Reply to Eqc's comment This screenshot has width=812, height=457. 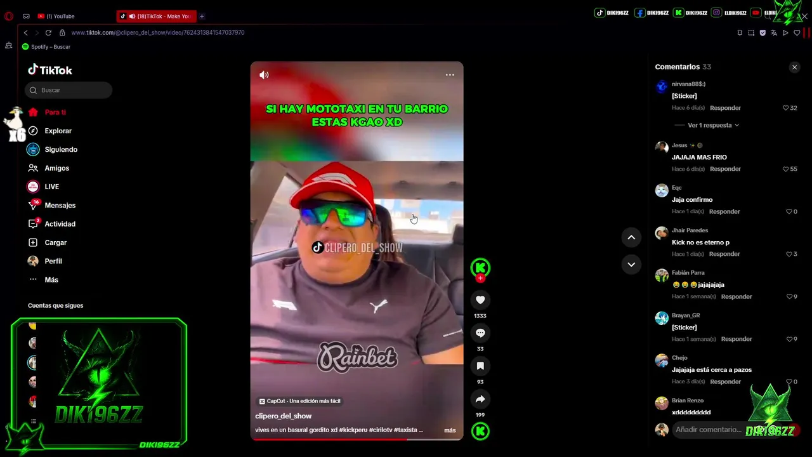724,211
